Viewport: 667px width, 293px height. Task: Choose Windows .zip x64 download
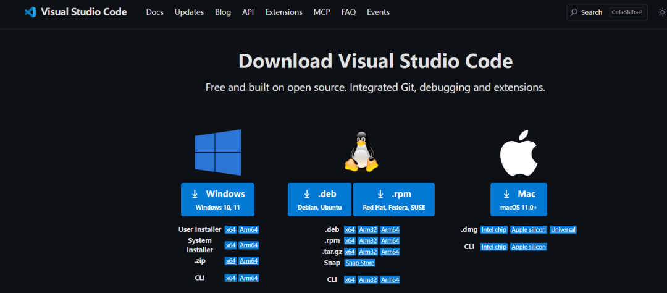click(230, 261)
